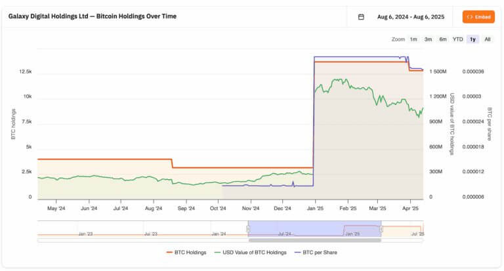
Task: Toggle BTC per Share legend series
Action: (x=316, y=253)
